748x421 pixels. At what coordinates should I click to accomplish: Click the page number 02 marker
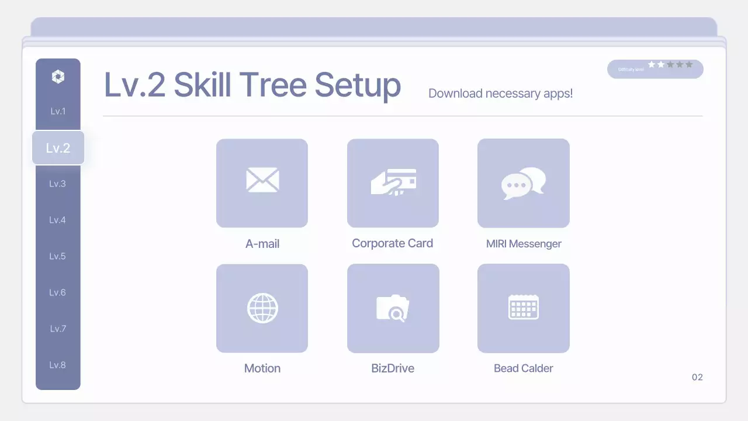[697, 377]
